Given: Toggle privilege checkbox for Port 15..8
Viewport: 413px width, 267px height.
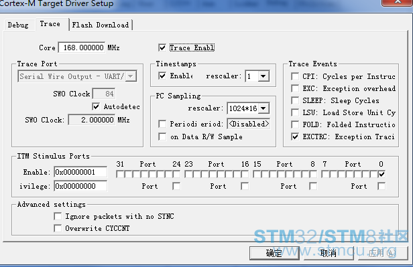Looking at the screenshot, I should pos(313,186).
